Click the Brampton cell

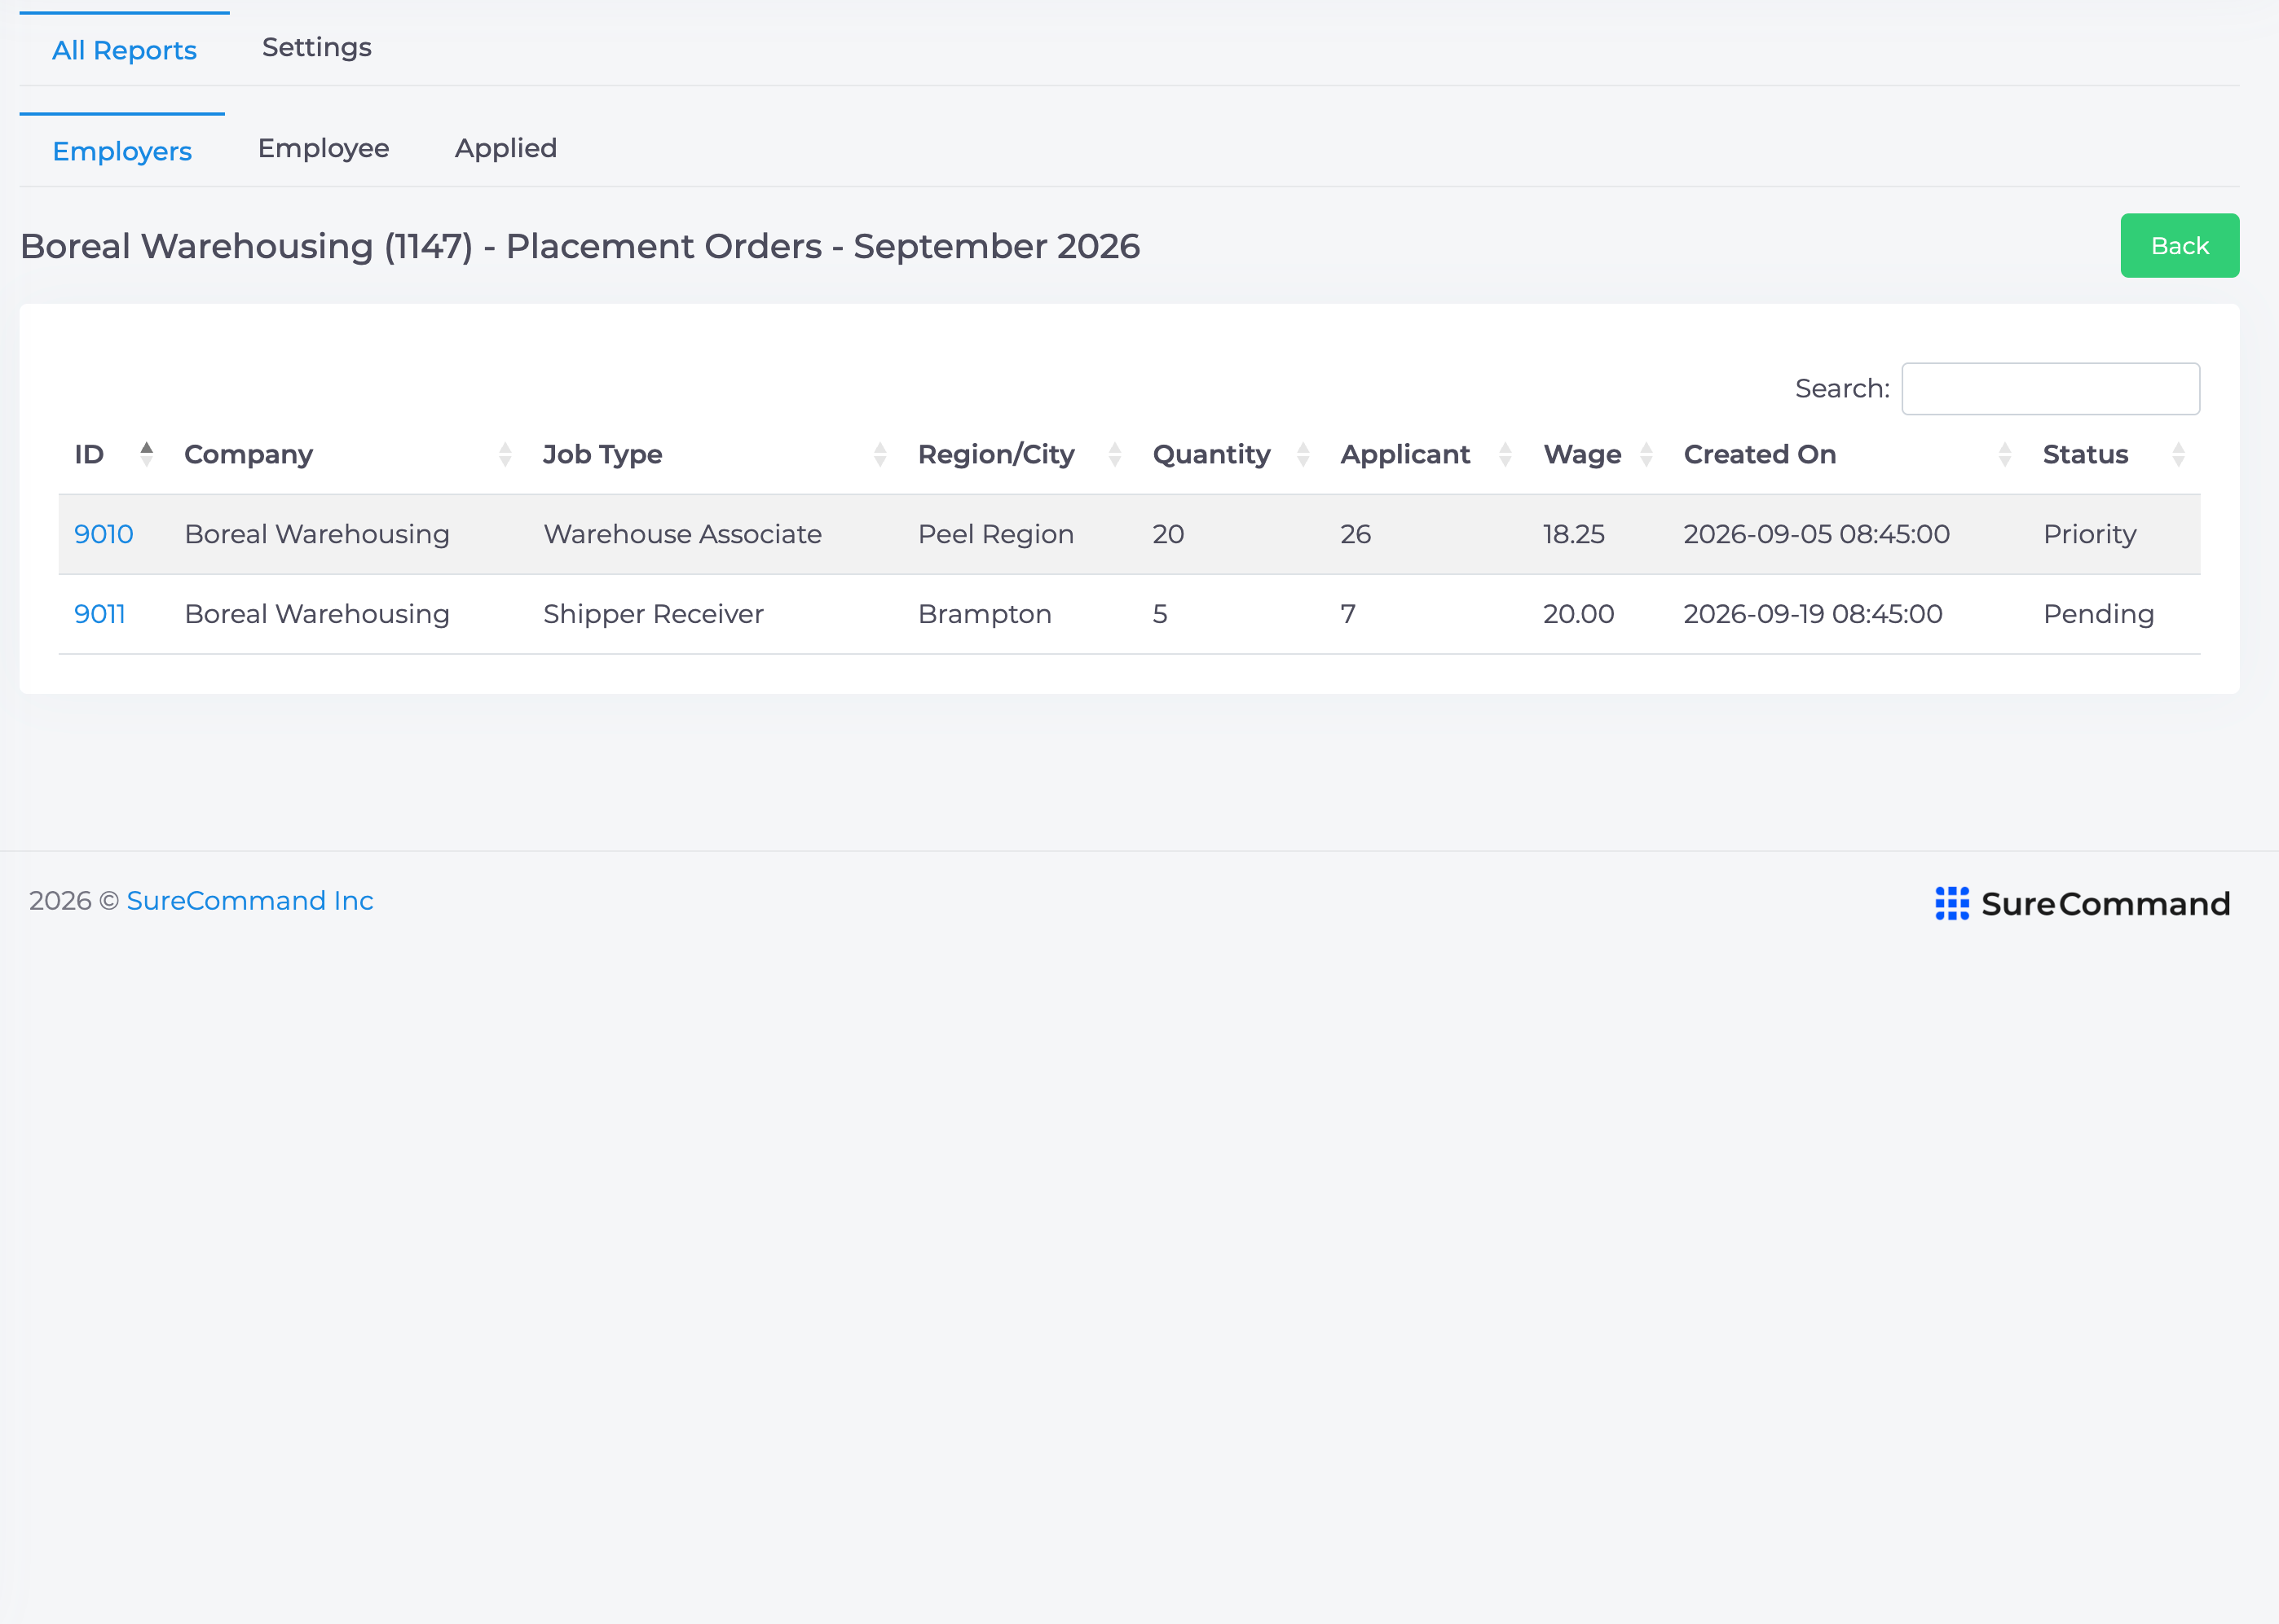(985, 614)
